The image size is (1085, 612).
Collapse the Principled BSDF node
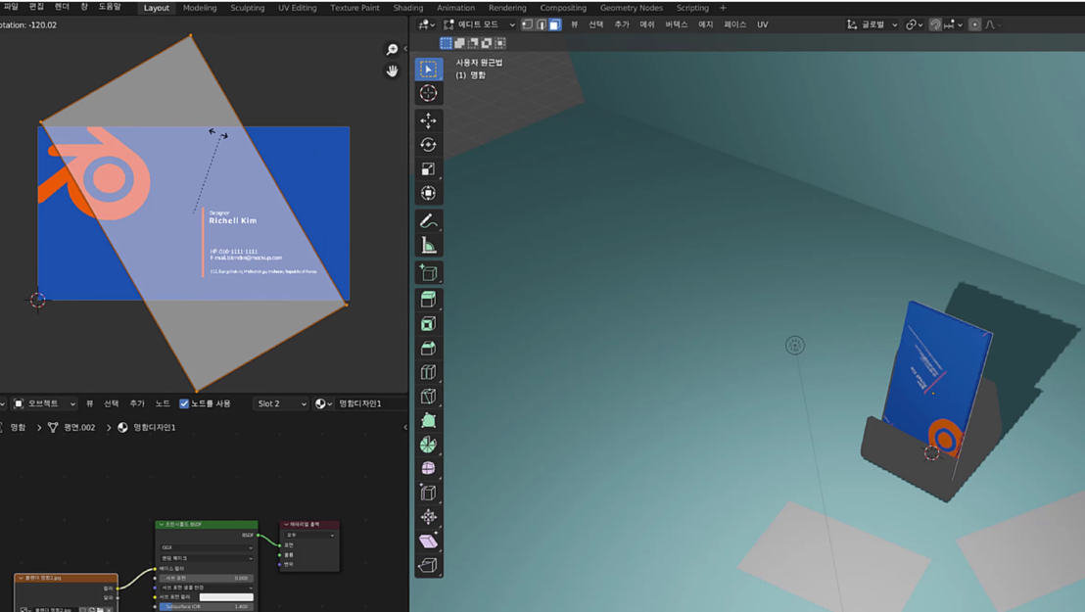(162, 525)
